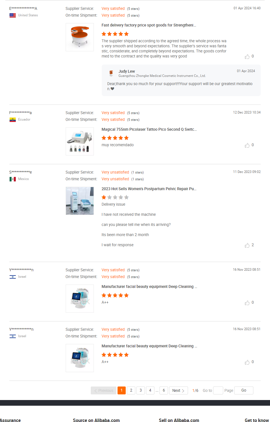The width and height of the screenshot is (270, 422).
Task: Open the pelvic repair product image
Action: pyautogui.click(x=80, y=201)
